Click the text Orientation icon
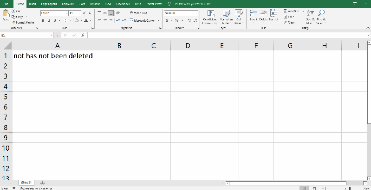371x190 pixels. 118,13
